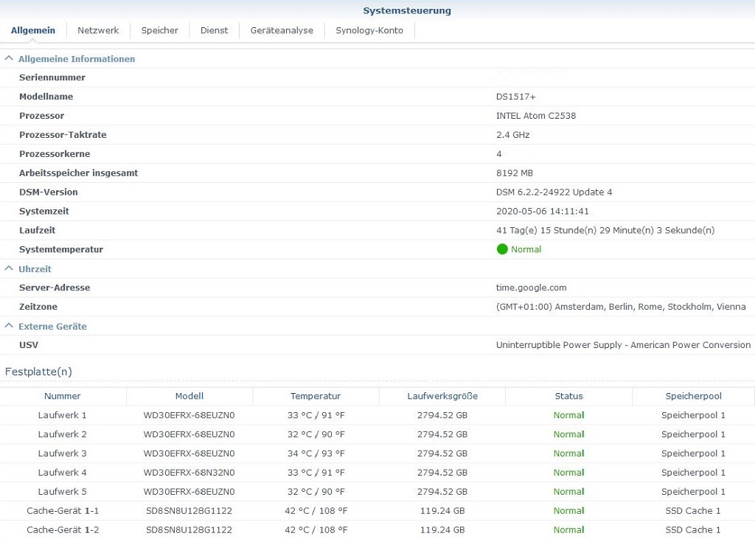Click the Normal text beside Systemtemperatur

point(526,249)
